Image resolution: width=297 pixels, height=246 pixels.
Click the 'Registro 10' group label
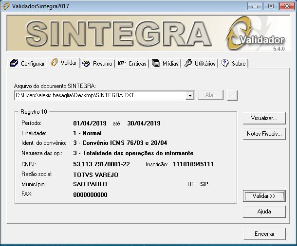pyautogui.click(x=34, y=112)
